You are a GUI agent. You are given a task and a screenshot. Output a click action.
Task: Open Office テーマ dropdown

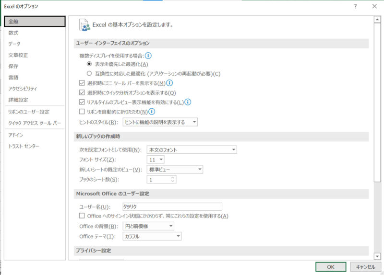152,236
